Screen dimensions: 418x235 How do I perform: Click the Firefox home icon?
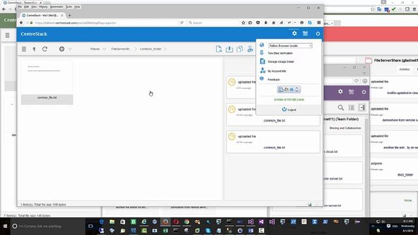point(274,23)
